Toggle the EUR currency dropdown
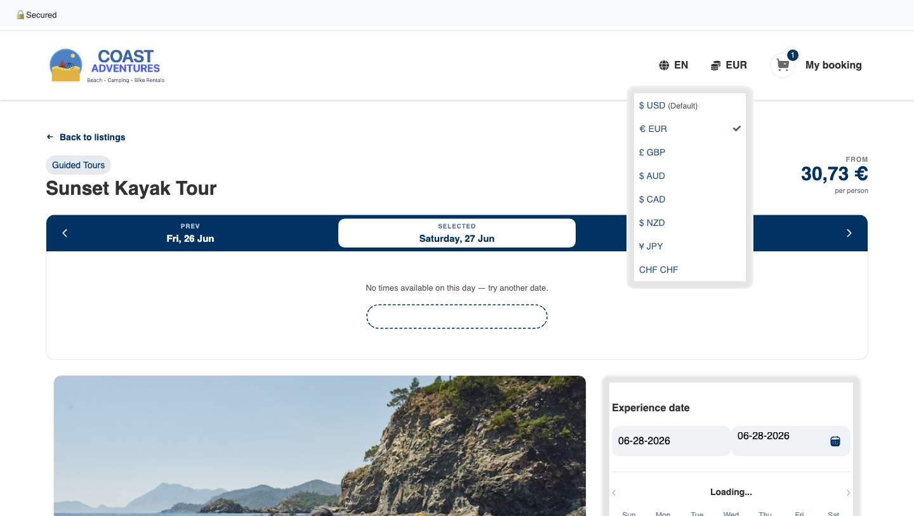This screenshot has height=516, width=914. pos(729,65)
